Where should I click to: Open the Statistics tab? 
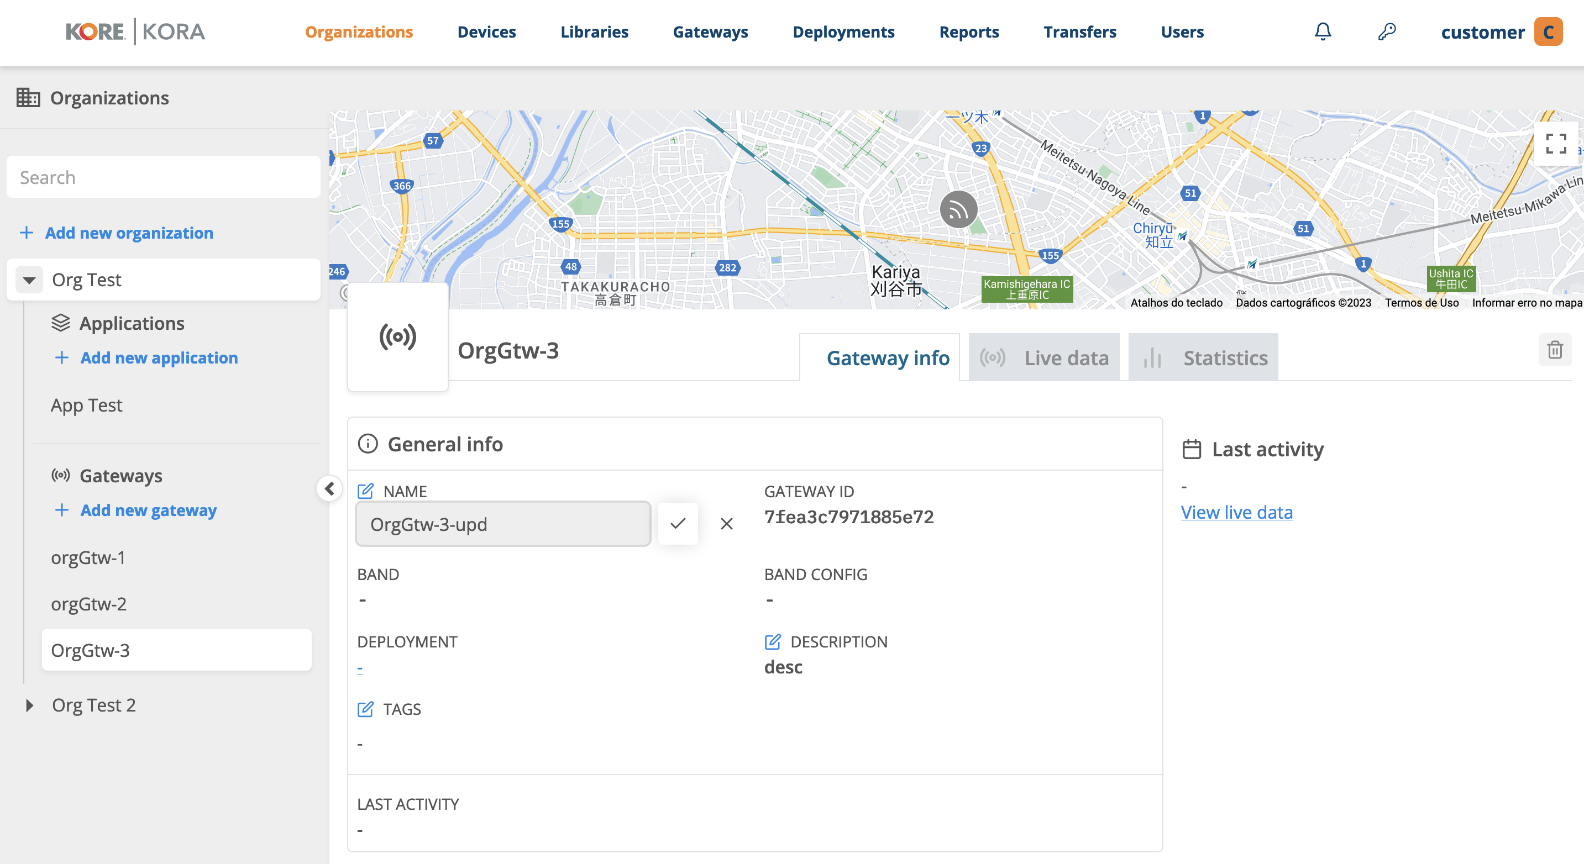(1203, 357)
